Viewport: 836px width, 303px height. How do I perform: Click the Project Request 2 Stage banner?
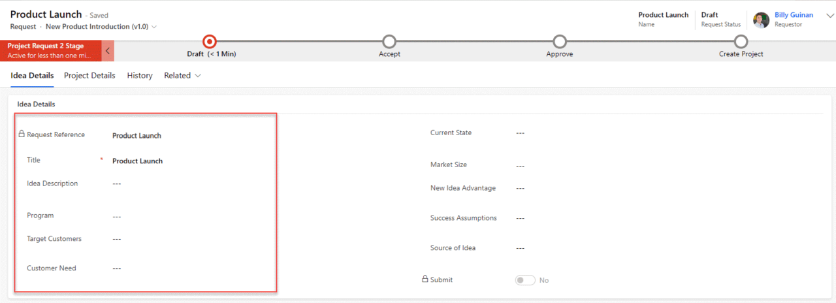click(51, 51)
